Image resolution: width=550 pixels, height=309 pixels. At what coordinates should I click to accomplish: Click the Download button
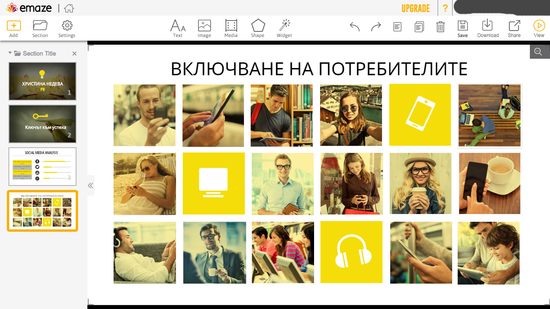coord(488,26)
